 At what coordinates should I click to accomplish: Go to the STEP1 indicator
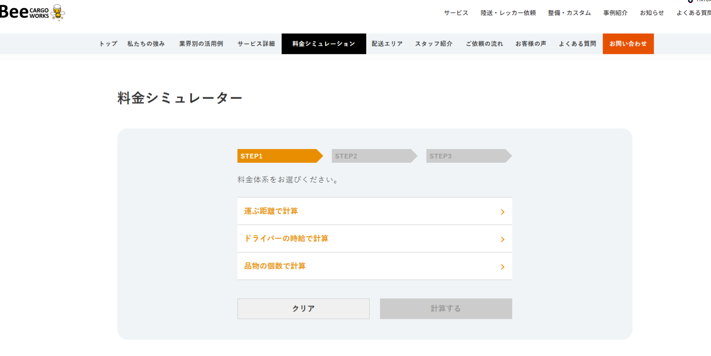tap(278, 156)
